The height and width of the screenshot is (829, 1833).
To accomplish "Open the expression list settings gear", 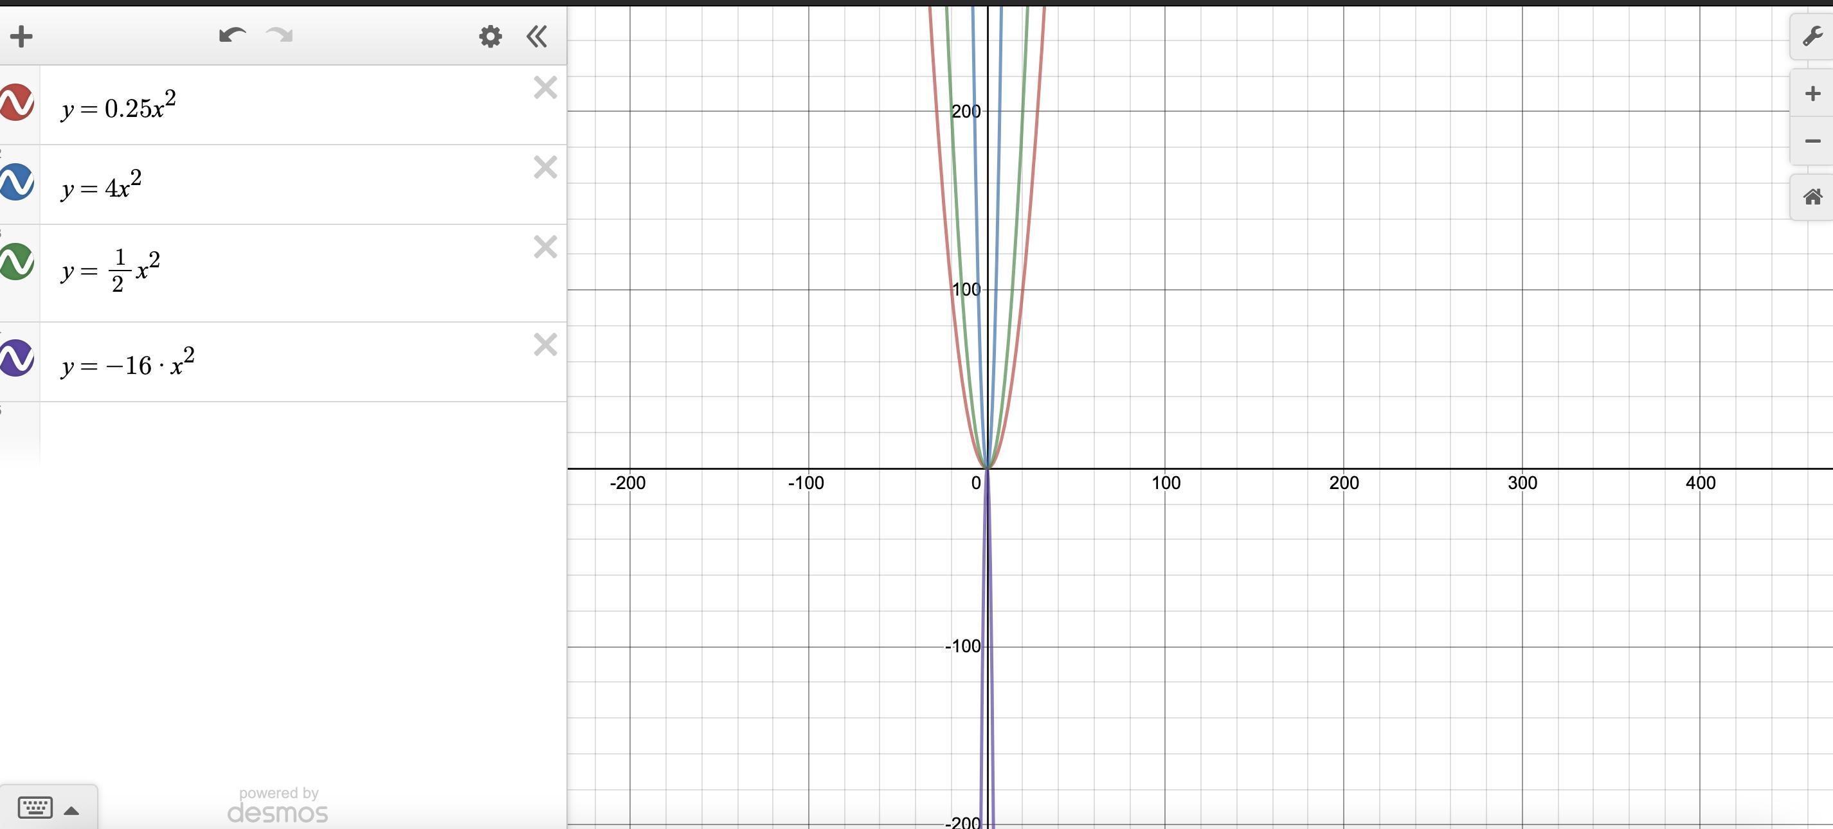I will [x=491, y=36].
